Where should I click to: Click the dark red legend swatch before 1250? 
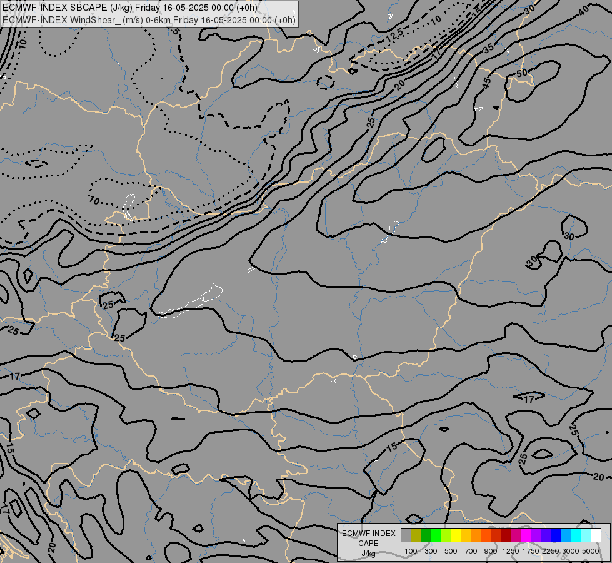click(x=506, y=535)
